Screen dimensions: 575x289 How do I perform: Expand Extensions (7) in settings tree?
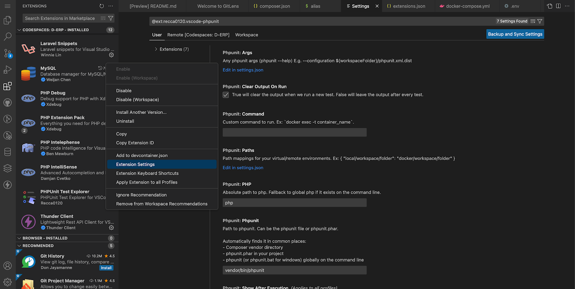(x=171, y=49)
